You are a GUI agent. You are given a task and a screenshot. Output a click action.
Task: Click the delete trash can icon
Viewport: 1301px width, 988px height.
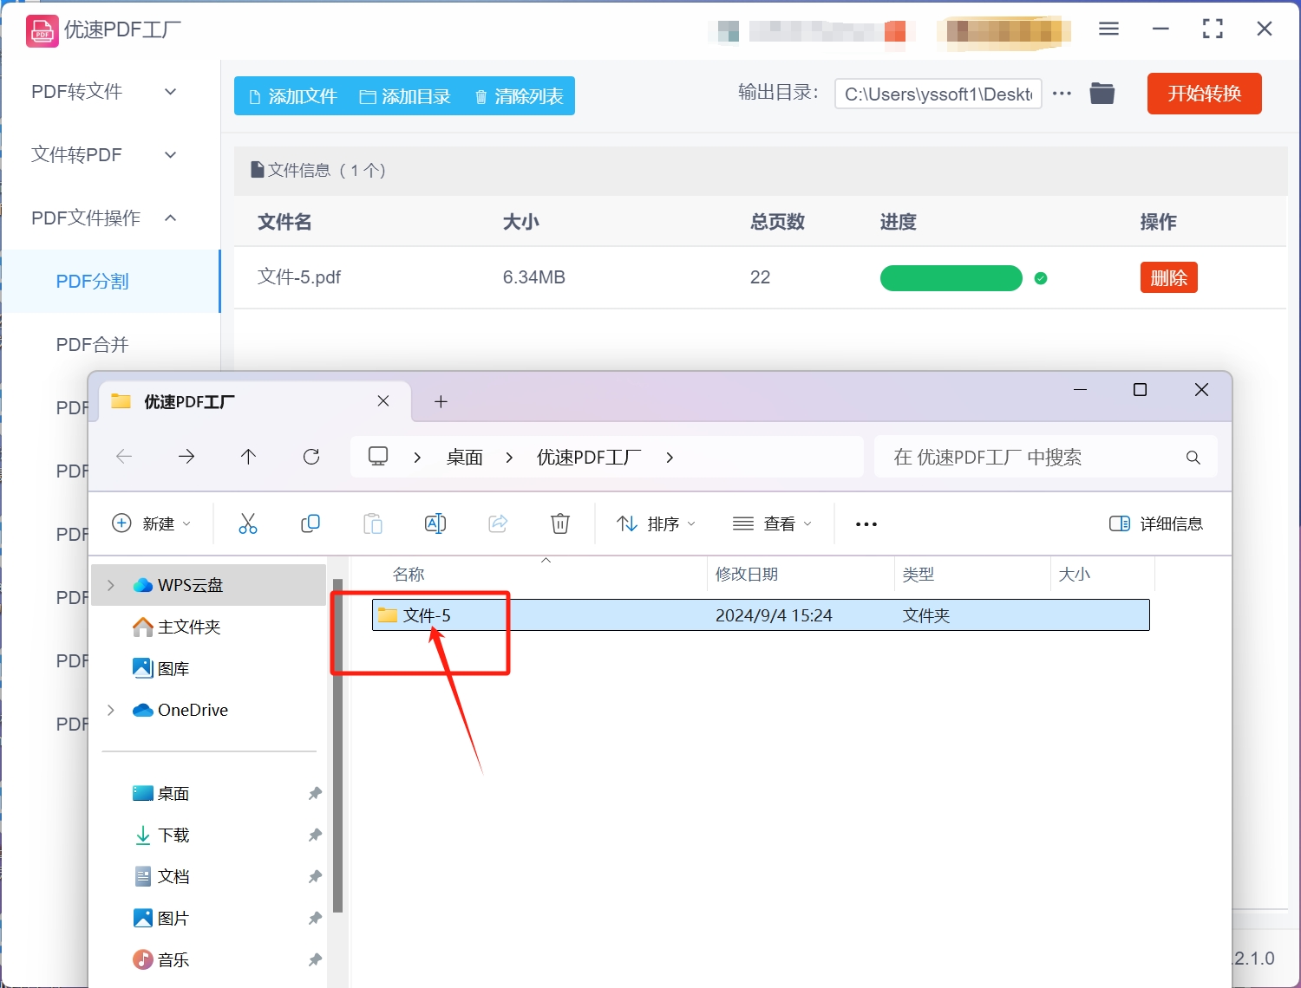pyautogui.click(x=560, y=523)
